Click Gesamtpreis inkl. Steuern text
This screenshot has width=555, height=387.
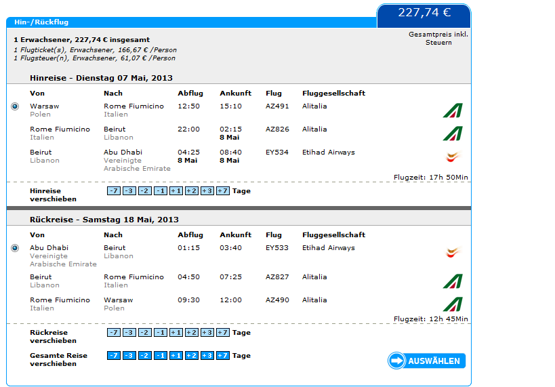[x=438, y=38]
